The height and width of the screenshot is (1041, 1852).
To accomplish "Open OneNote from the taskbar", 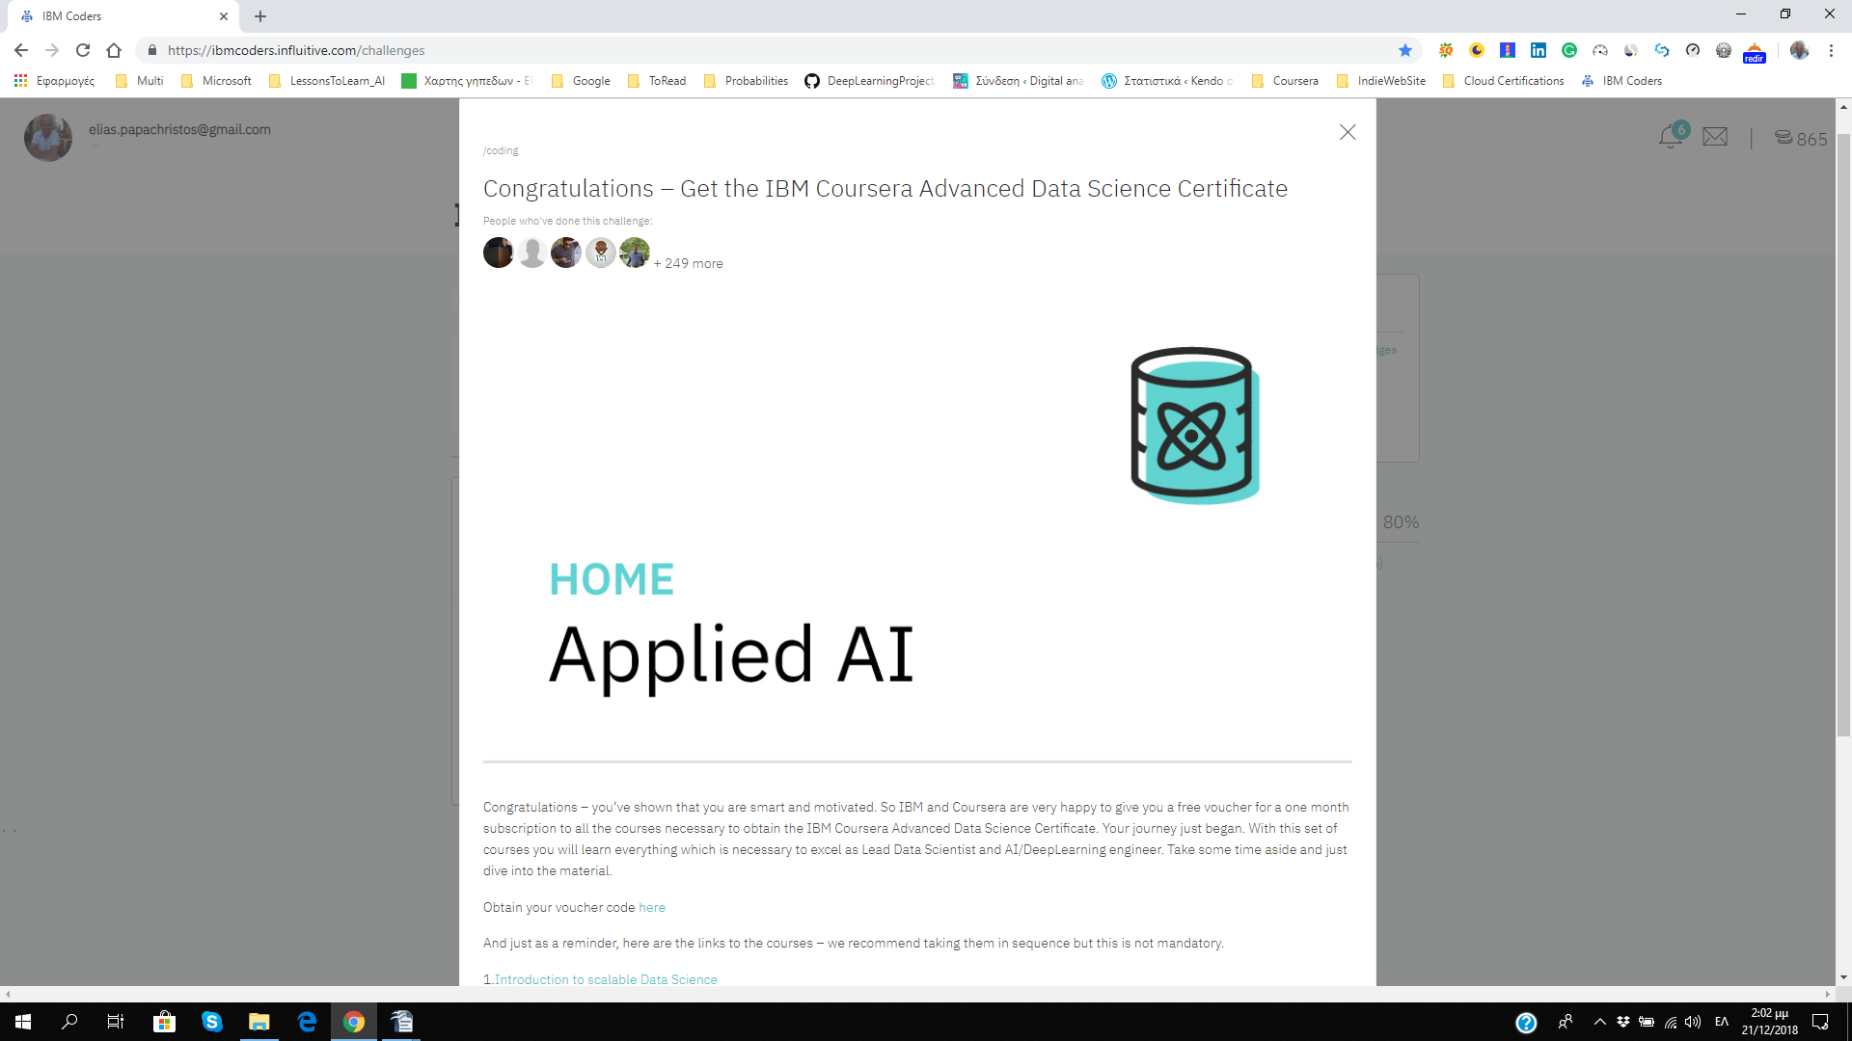I will [x=402, y=1022].
